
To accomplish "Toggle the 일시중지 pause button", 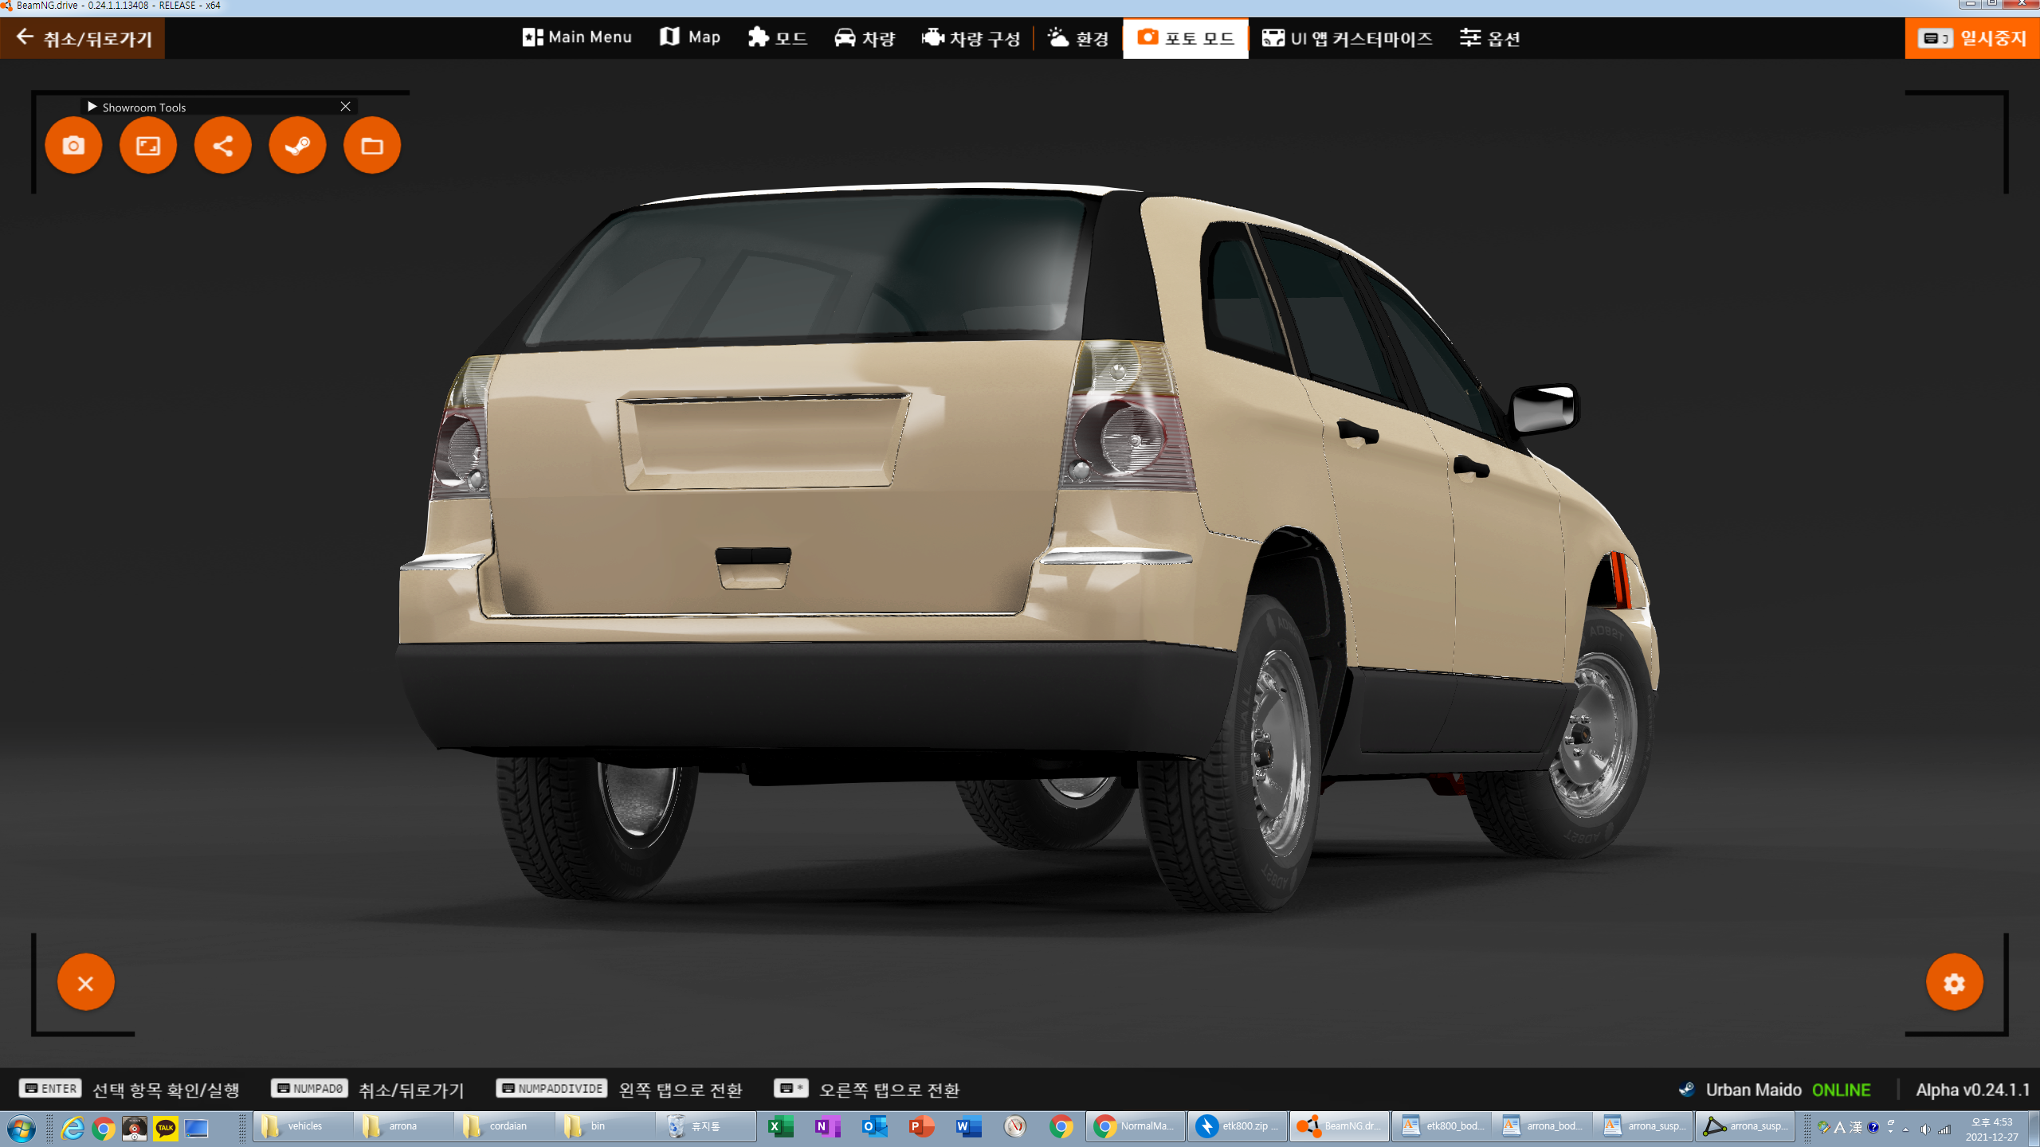I will pyautogui.click(x=1972, y=37).
